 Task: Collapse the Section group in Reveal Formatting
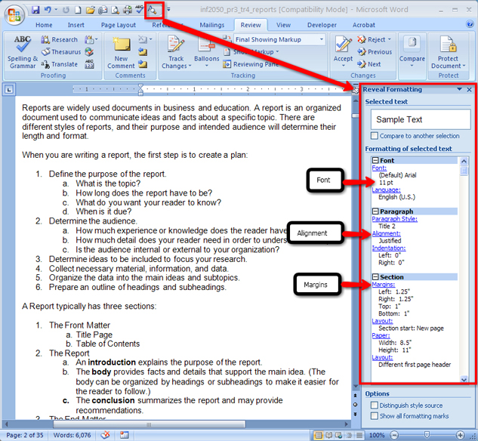click(375, 276)
